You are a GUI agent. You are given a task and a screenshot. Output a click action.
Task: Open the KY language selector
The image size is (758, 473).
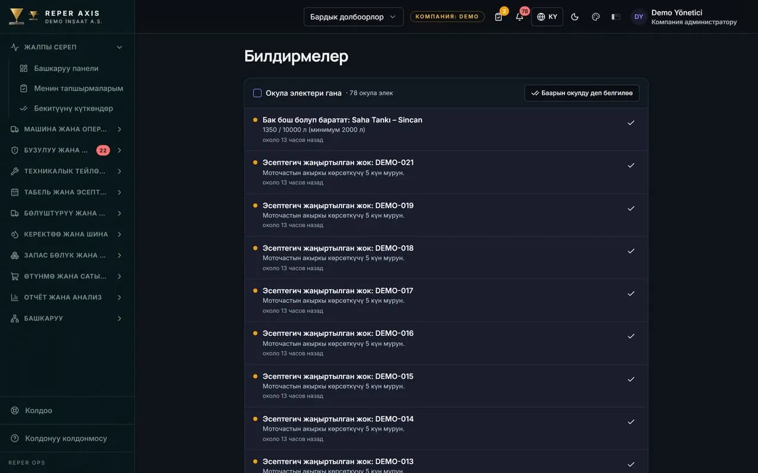tap(547, 17)
